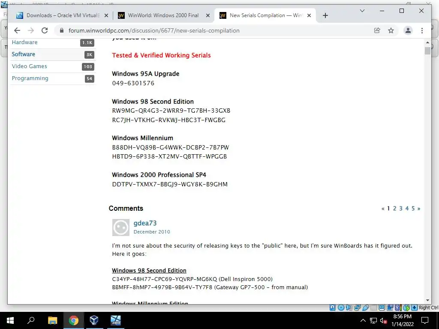Image resolution: width=439 pixels, height=329 pixels.
Task: Open File Explorer from the taskbar
Action: (52, 320)
